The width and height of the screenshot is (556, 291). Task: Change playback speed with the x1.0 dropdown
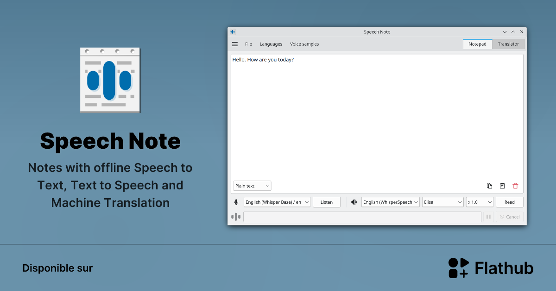480,202
